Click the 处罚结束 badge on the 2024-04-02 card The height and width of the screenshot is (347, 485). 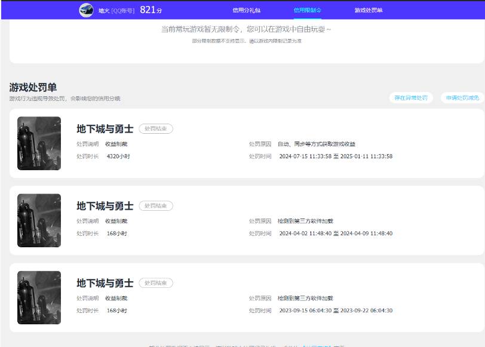click(x=156, y=205)
